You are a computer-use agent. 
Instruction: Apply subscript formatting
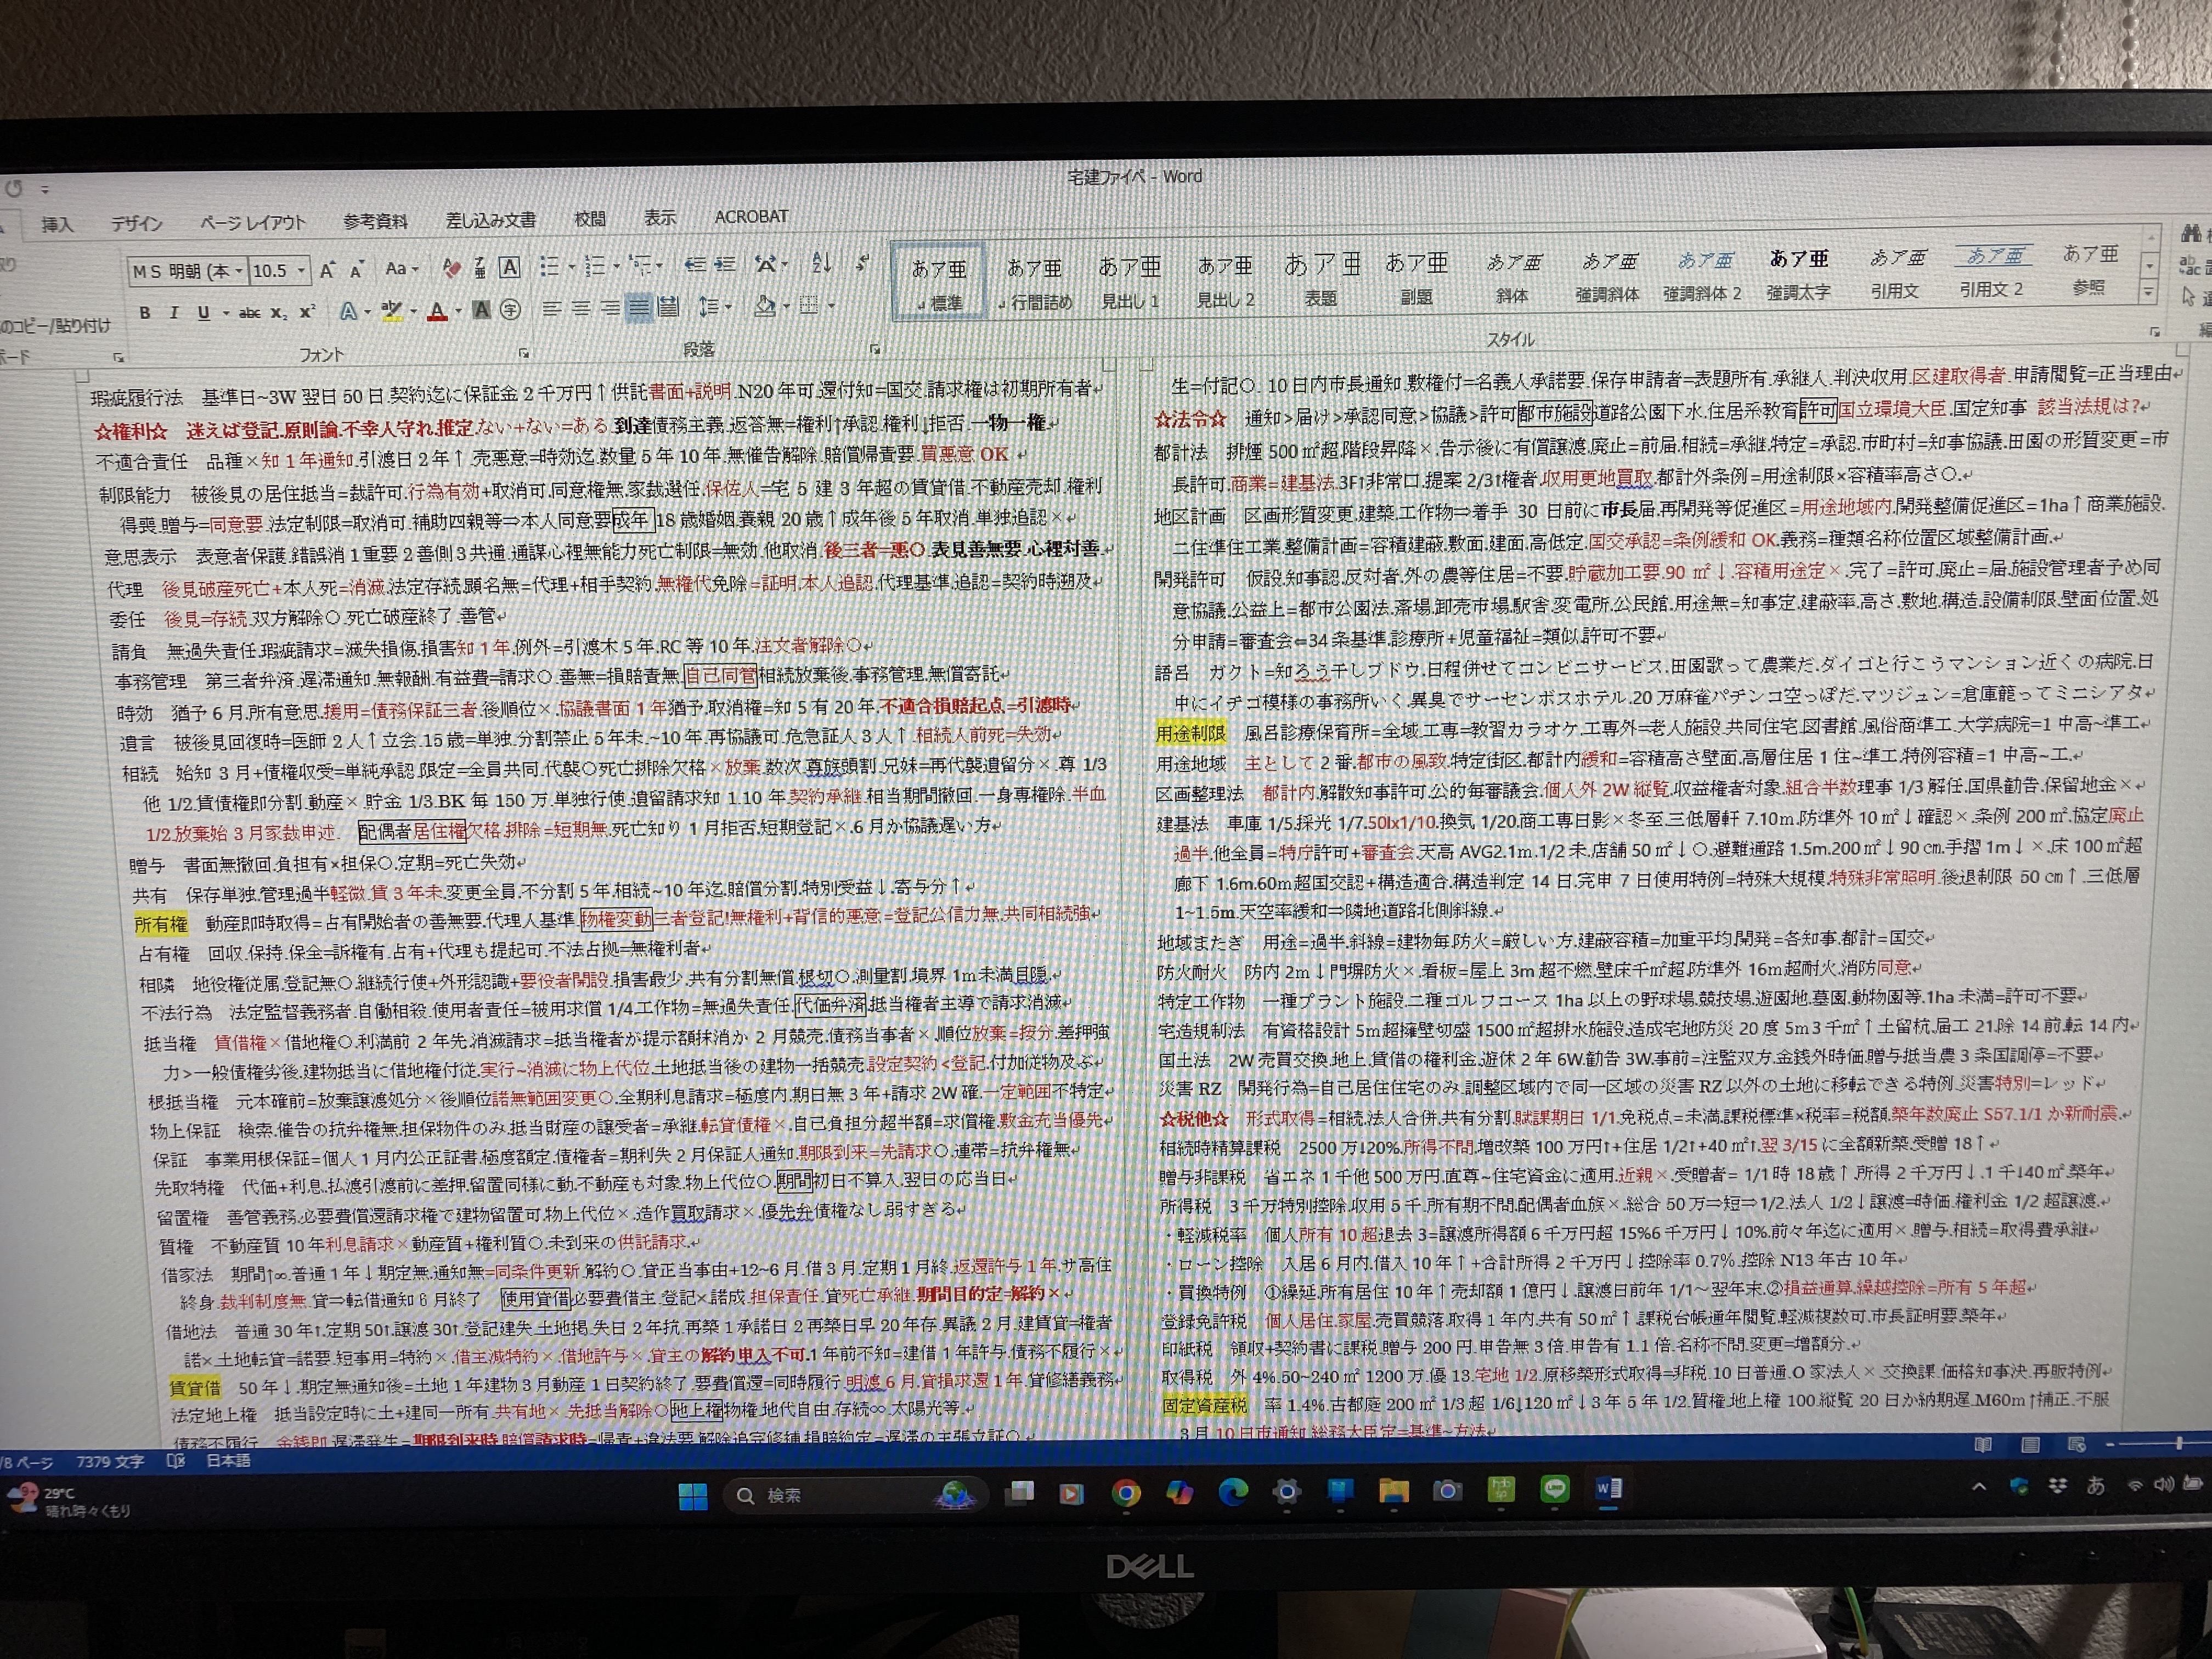point(279,312)
